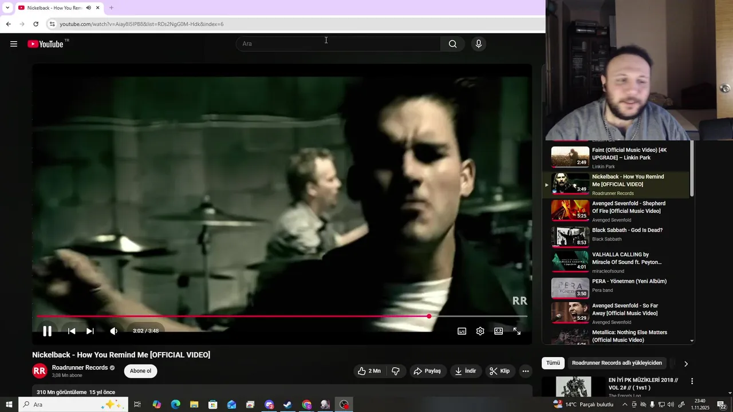Skip to the next playlist video

[x=90, y=331]
